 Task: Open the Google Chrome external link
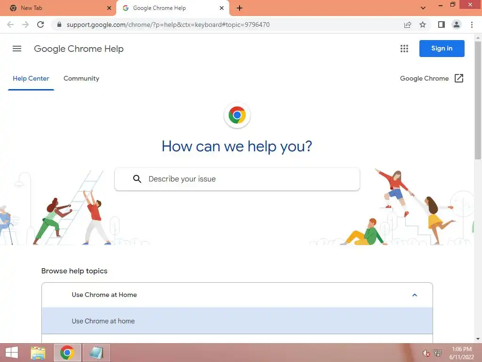(x=432, y=79)
